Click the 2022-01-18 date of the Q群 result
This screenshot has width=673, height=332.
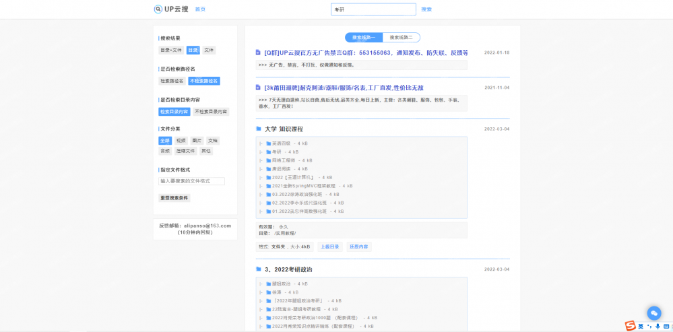(x=497, y=53)
